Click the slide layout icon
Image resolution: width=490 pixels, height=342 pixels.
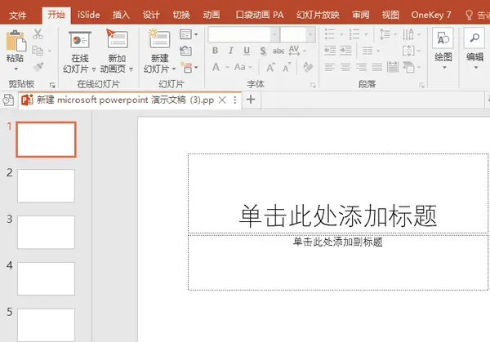185,34
